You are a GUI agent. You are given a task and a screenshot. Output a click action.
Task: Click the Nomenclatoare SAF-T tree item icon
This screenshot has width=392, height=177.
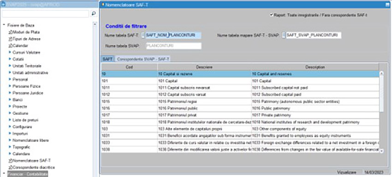[10, 160]
